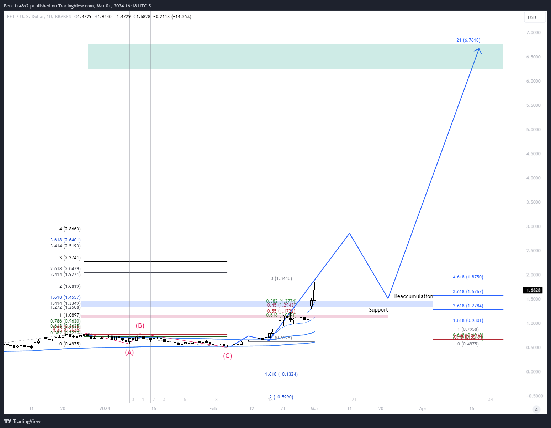This screenshot has width=551, height=428.
Task: Select the (C) wave label
Action: [227, 356]
